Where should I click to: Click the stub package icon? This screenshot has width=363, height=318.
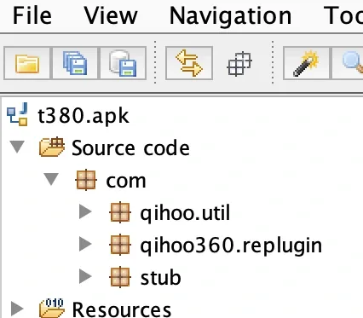click(120, 277)
